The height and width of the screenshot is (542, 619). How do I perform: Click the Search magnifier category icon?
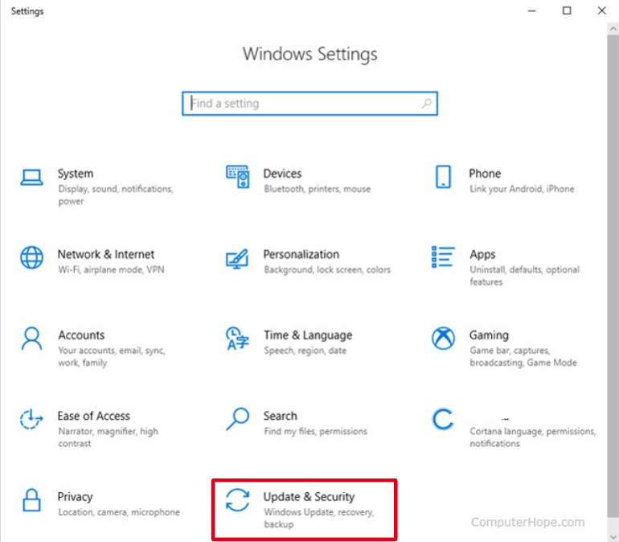click(x=237, y=419)
